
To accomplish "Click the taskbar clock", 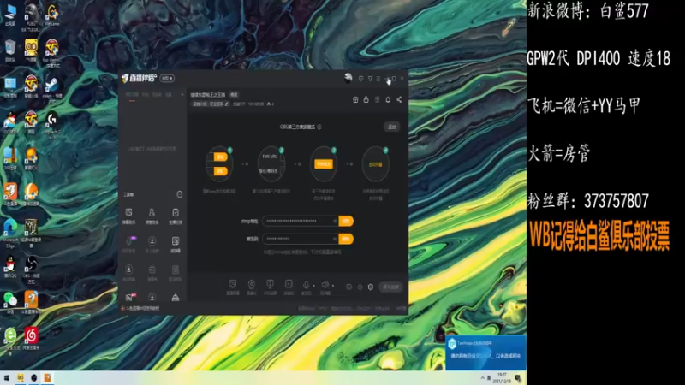I will click(502, 378).
